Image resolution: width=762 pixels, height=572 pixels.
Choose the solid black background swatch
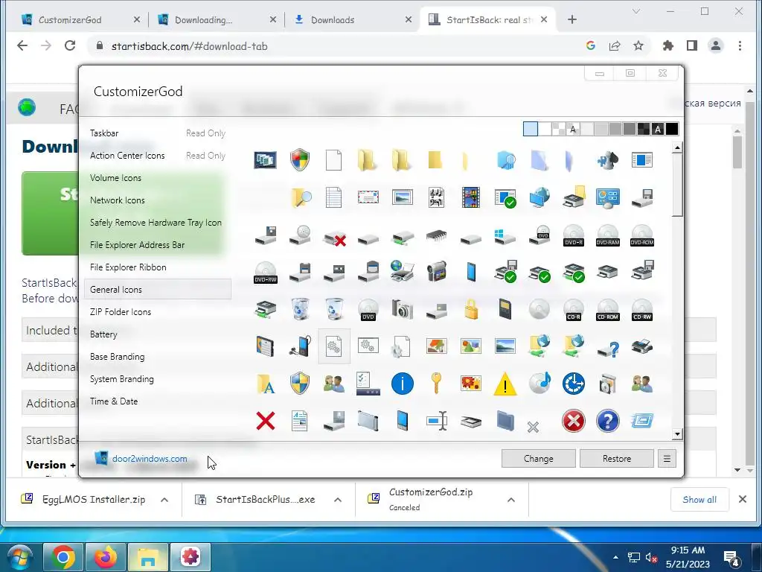click(672, 129)
